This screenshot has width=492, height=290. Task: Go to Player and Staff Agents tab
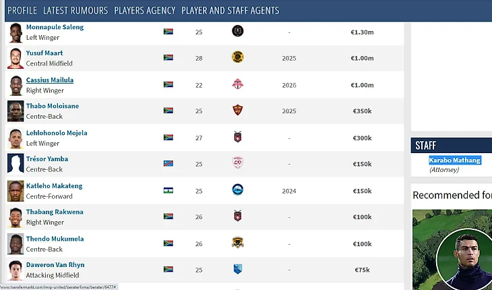pos(230,11)
